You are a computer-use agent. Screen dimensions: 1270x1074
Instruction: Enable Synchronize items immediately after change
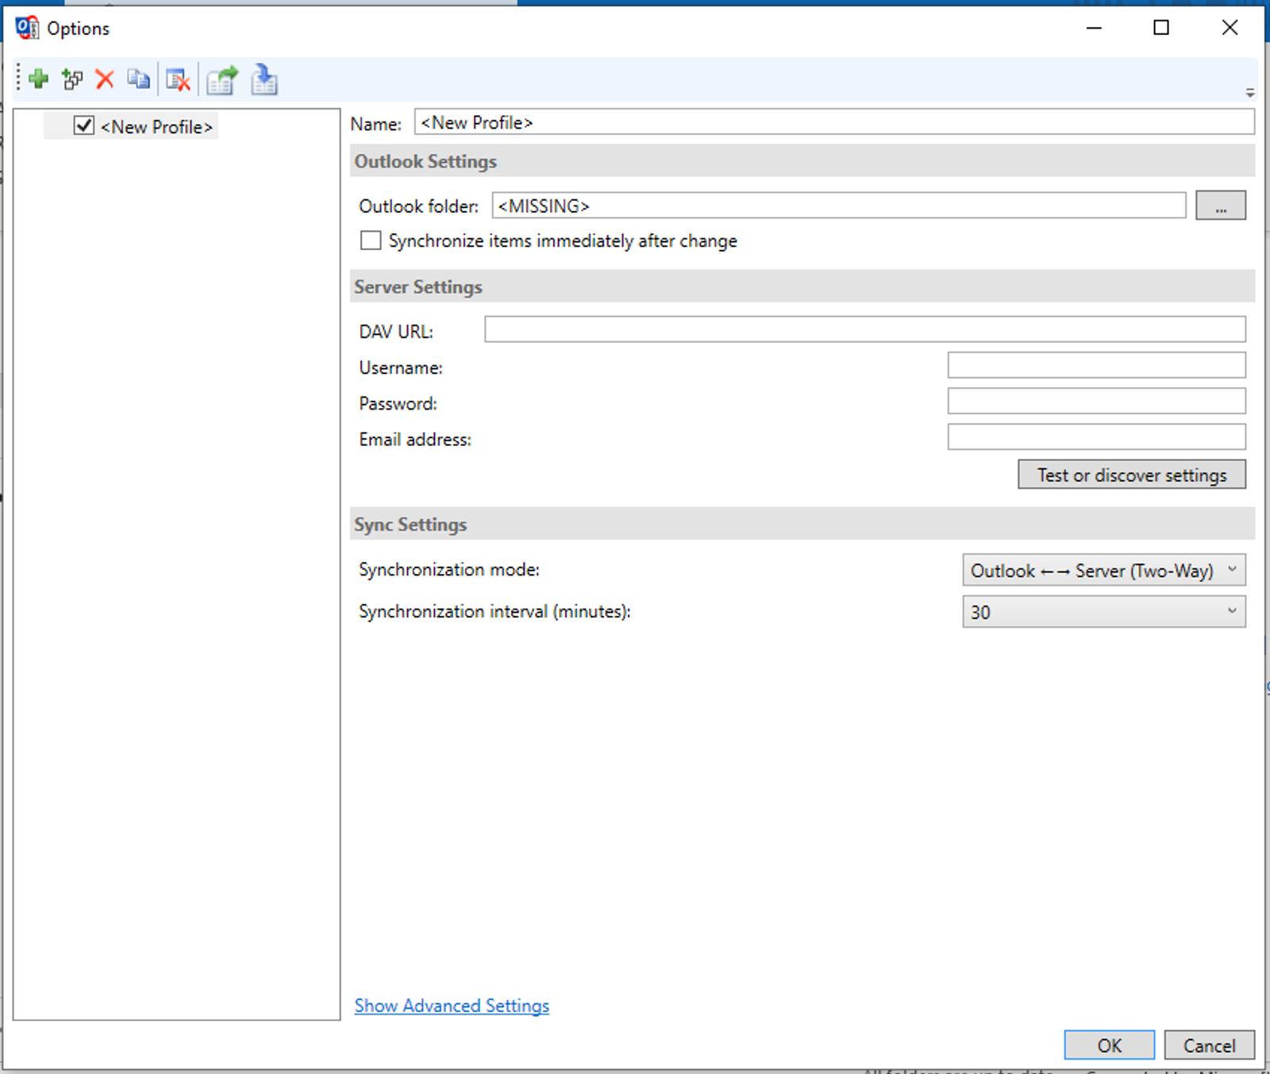(x=371, y=241)
